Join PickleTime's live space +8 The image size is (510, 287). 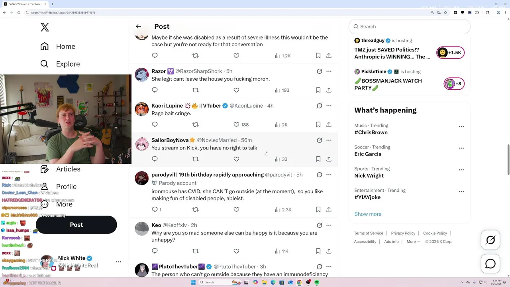coord(454,84)
